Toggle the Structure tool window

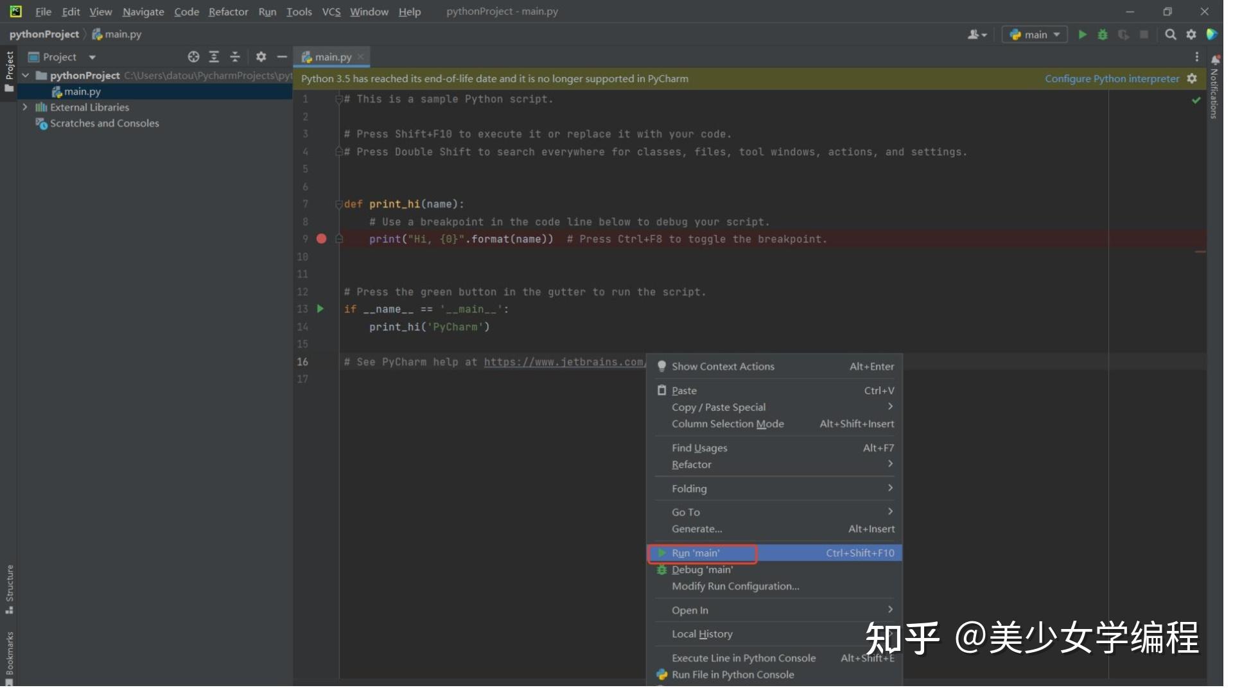click(10, 587)
